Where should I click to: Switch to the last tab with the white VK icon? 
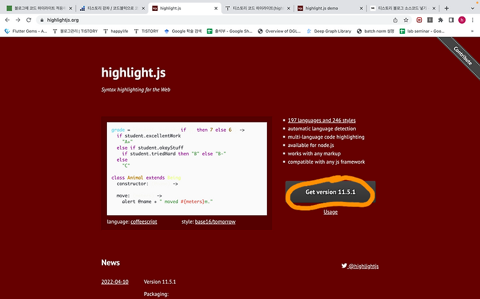click(403, 8)
